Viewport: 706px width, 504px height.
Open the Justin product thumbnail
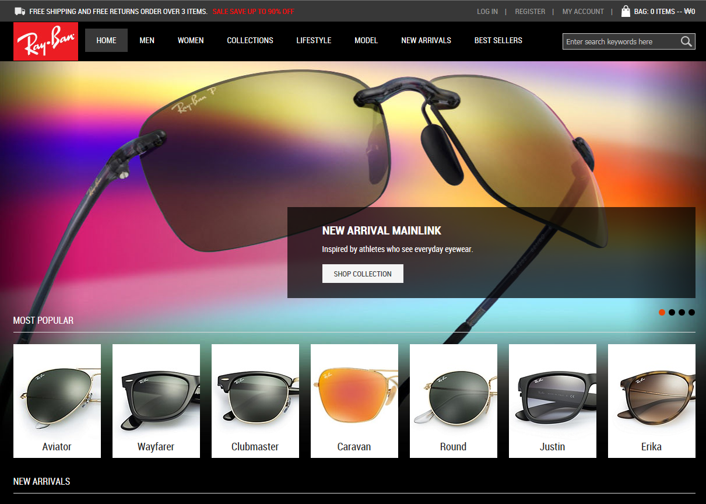(553, 401)
